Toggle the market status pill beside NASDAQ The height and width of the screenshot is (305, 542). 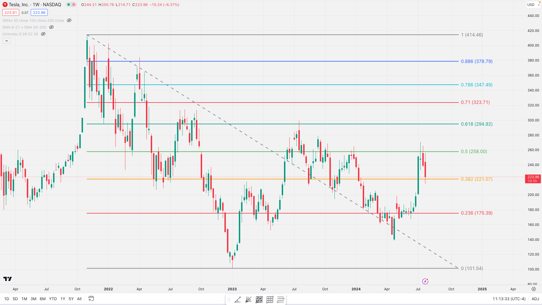71,5
